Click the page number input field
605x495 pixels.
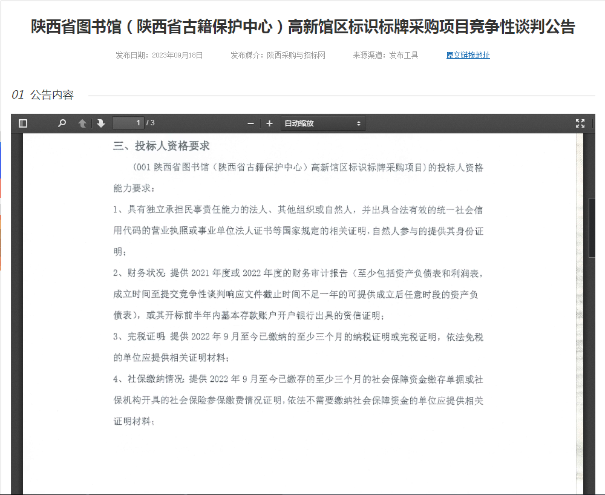click(128, 123)
